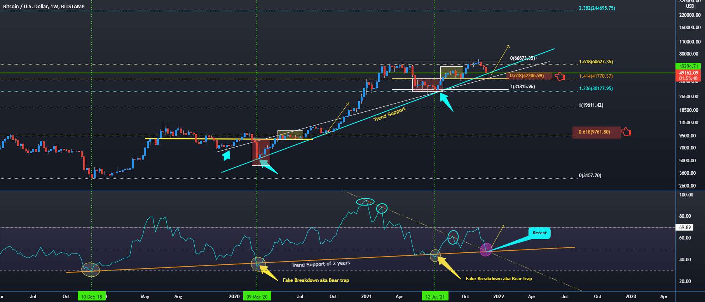Image resolution: width=705 pixels, height=302 pixels.
Task: Click the USD currency label on price axis
Action: [690, 6]
